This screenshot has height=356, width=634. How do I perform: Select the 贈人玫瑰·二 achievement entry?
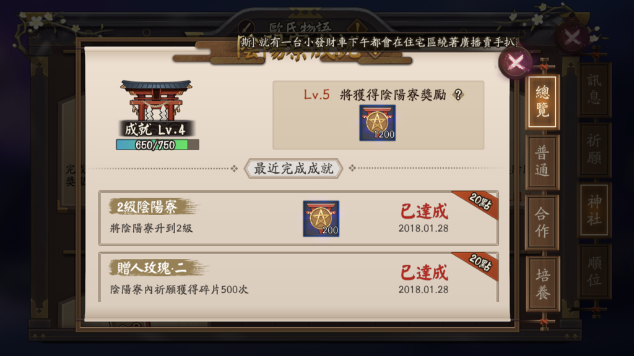tap(298, 278)
